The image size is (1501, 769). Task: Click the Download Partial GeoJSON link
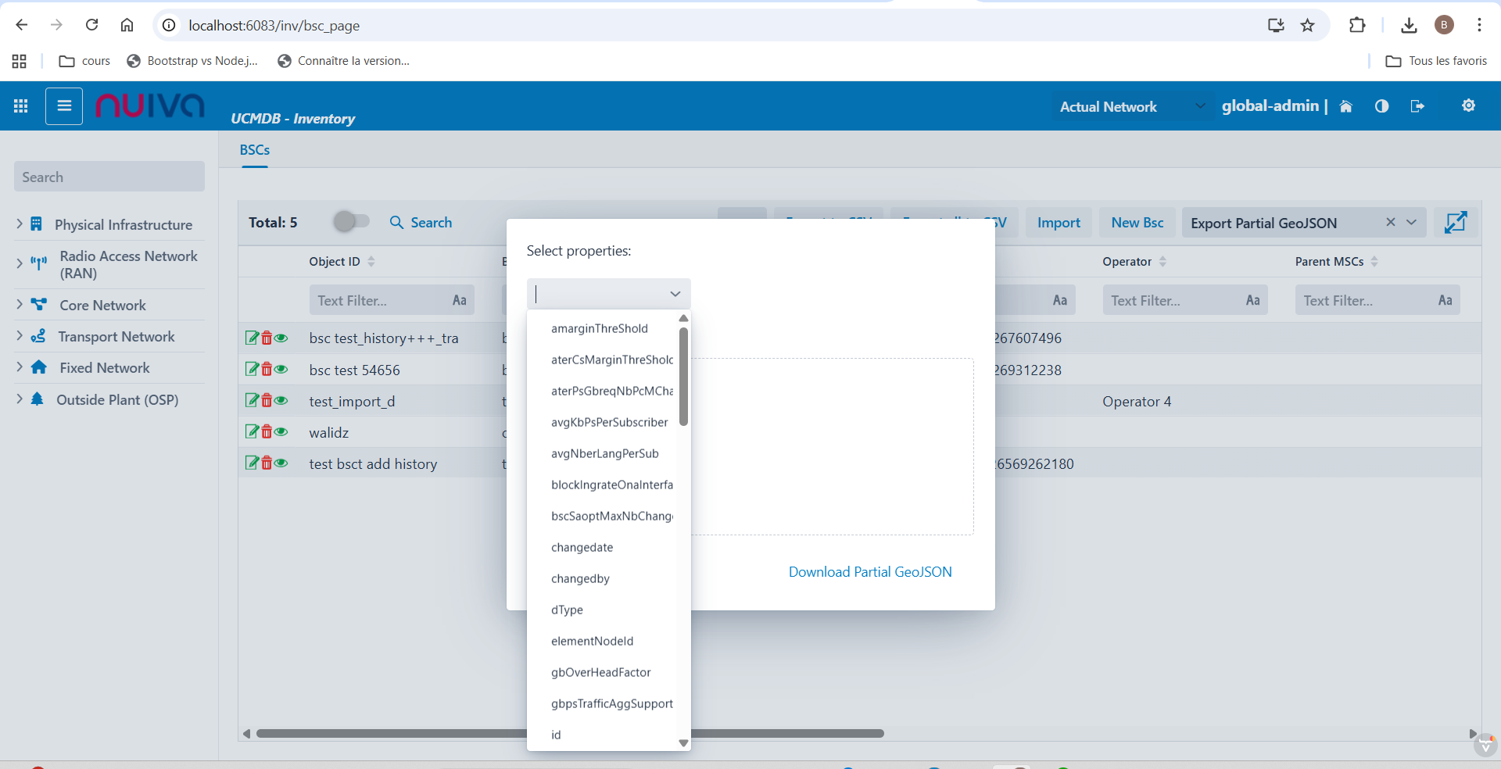(869, 572)
